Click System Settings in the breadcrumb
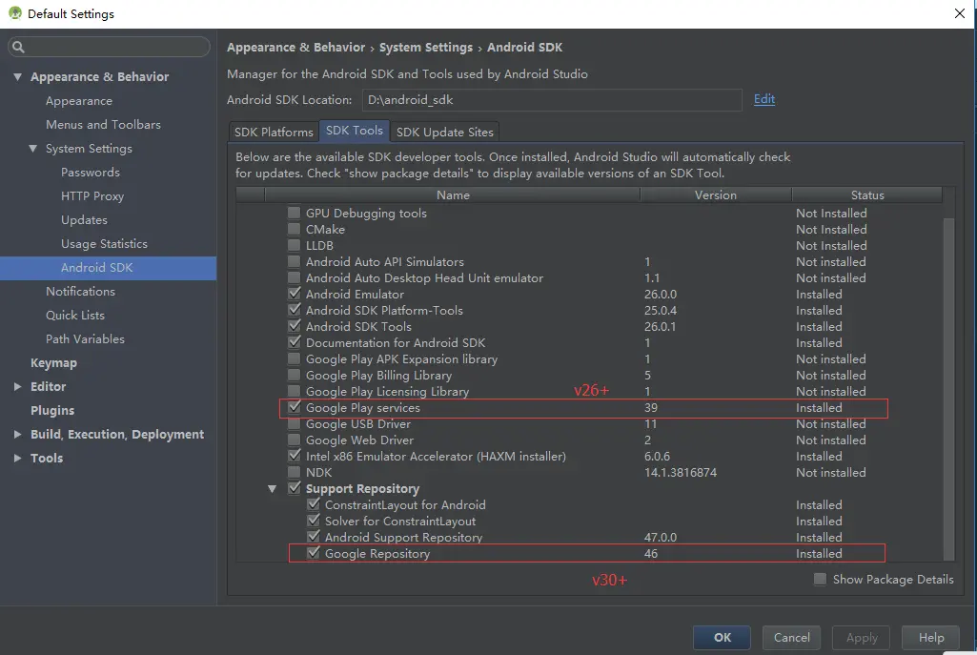The image size is (977, 655). click(x=426, y=48)
